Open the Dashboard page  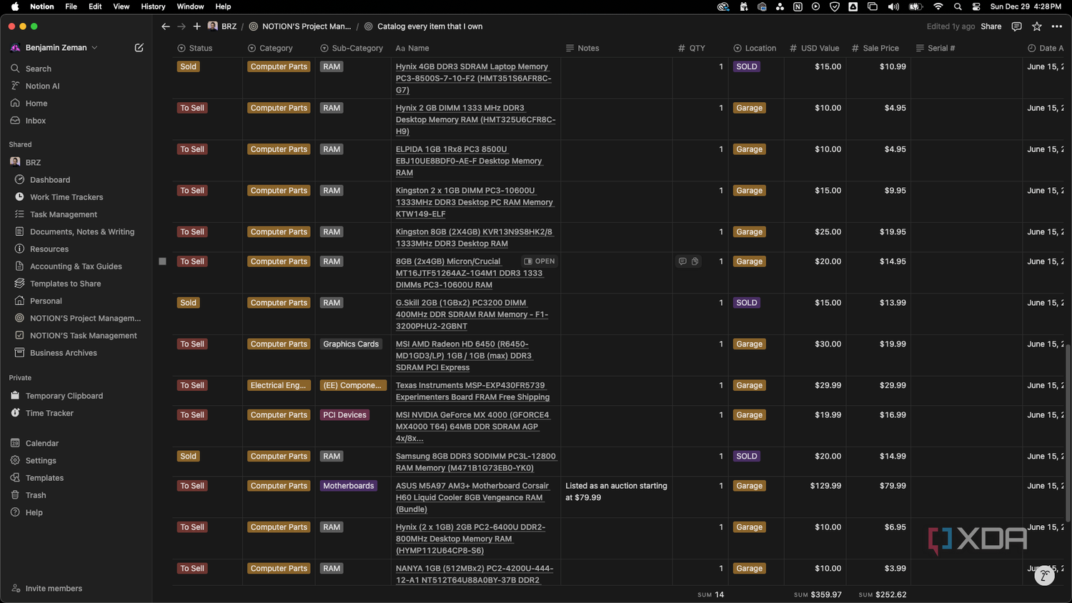[x=50, y=180]
